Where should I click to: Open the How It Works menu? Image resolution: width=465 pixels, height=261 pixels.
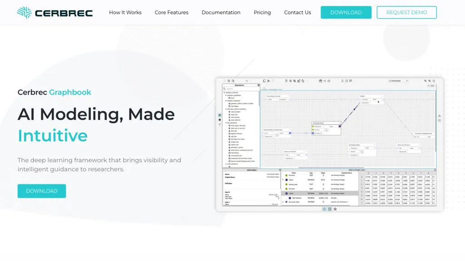point(125,13)
